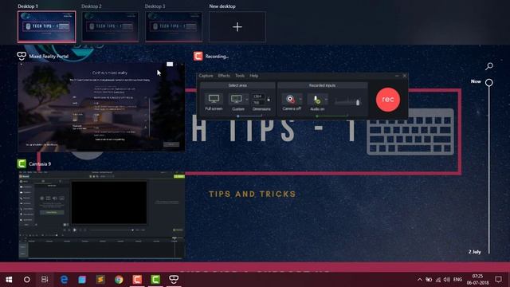Image resolution: width=510 pixels, height=287 pixels.
Task: Open Cortana search circle in taskbar
Action: [26, 280]
